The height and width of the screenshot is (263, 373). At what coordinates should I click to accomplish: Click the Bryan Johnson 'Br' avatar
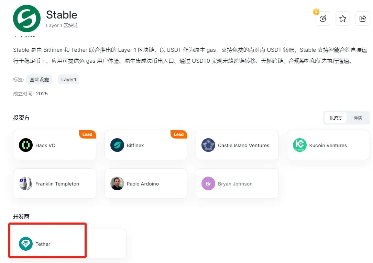[208, 183]
